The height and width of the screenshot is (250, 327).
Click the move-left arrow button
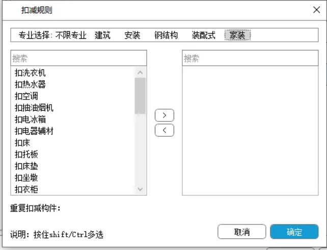pos(164,130)
